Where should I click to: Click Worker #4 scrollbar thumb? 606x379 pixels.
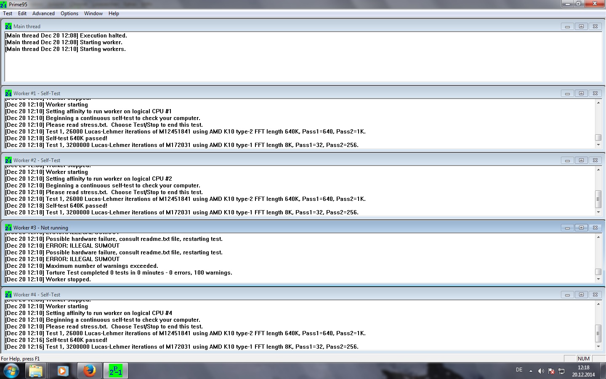click(598, 334)
